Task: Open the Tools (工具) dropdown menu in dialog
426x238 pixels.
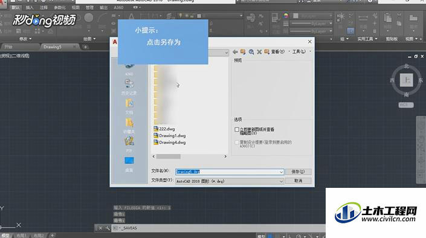Action: pos(301,51)
